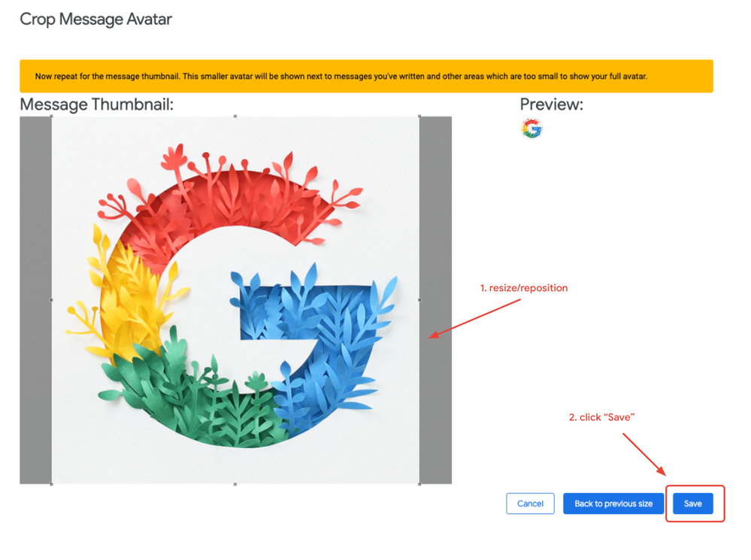This screenshot has width=751, height=560.
Task: Click the small circular preview avatar
Action: [x=531, y=129]
